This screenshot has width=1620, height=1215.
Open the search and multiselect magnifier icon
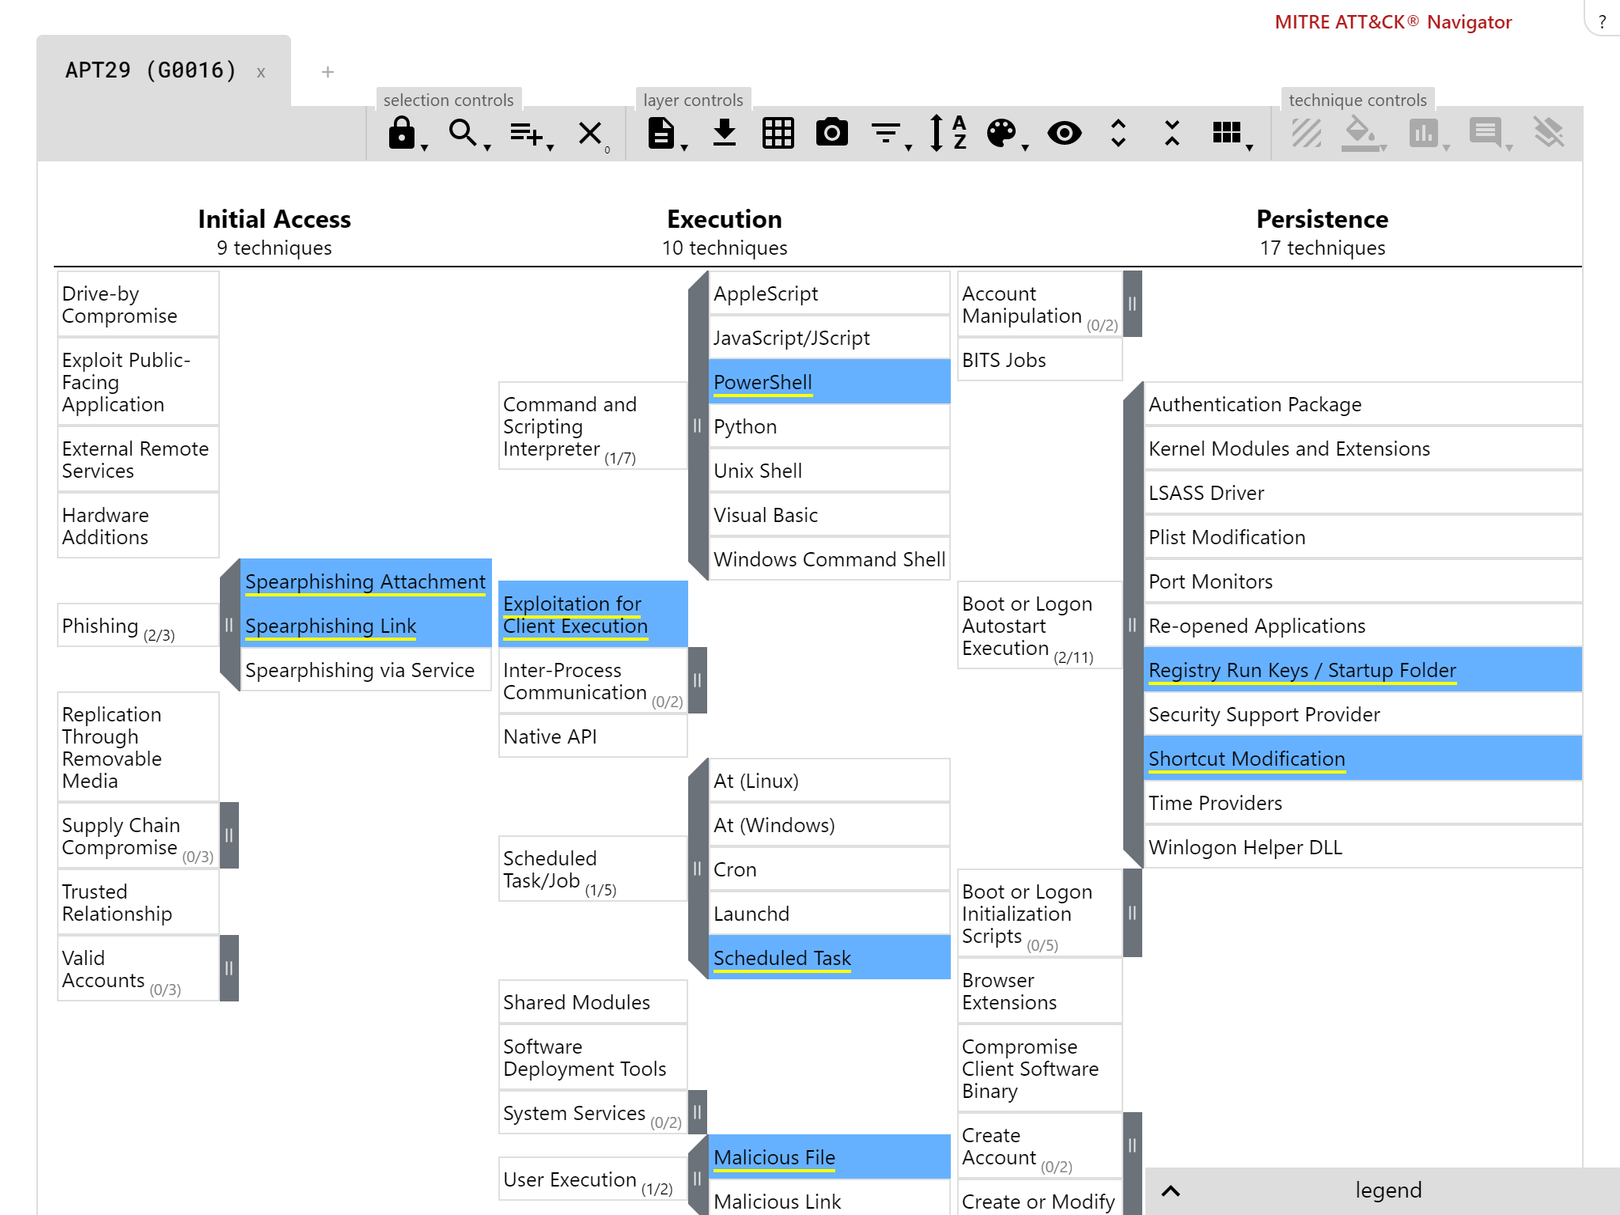[x=464, y=133]
